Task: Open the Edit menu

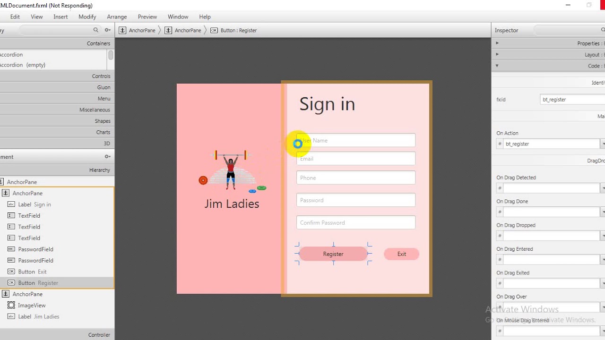Action: pos(15,17)
